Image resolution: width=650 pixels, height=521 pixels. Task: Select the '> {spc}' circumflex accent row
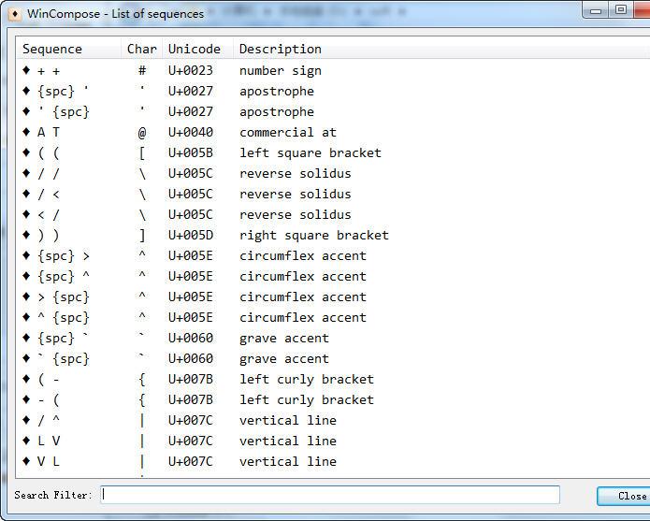pos(333,297)
